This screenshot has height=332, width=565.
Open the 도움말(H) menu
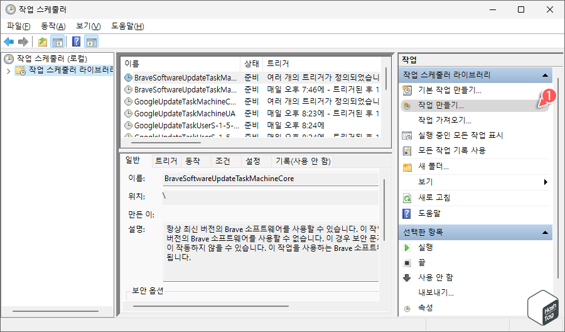click(x=127, y=26)
